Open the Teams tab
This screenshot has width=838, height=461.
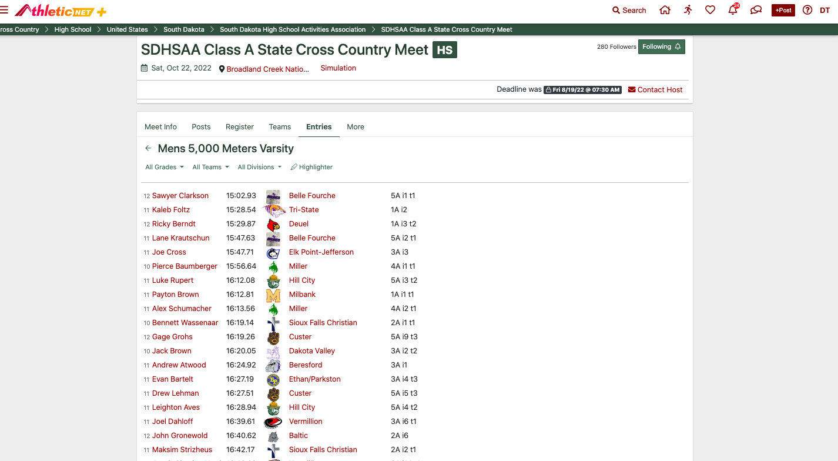280,126
